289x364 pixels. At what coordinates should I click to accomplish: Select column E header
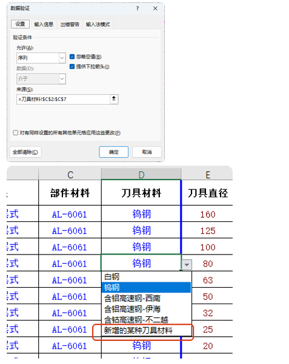pos(207,175)
